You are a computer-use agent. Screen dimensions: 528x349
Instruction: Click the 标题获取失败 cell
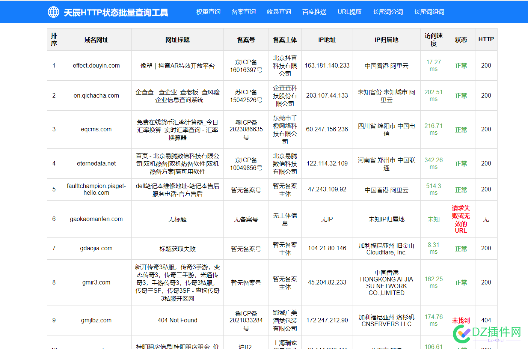point(178,248)
